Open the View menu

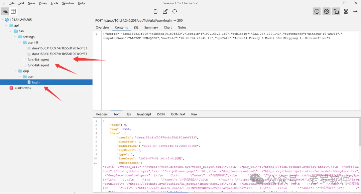(x=31, y=3)
